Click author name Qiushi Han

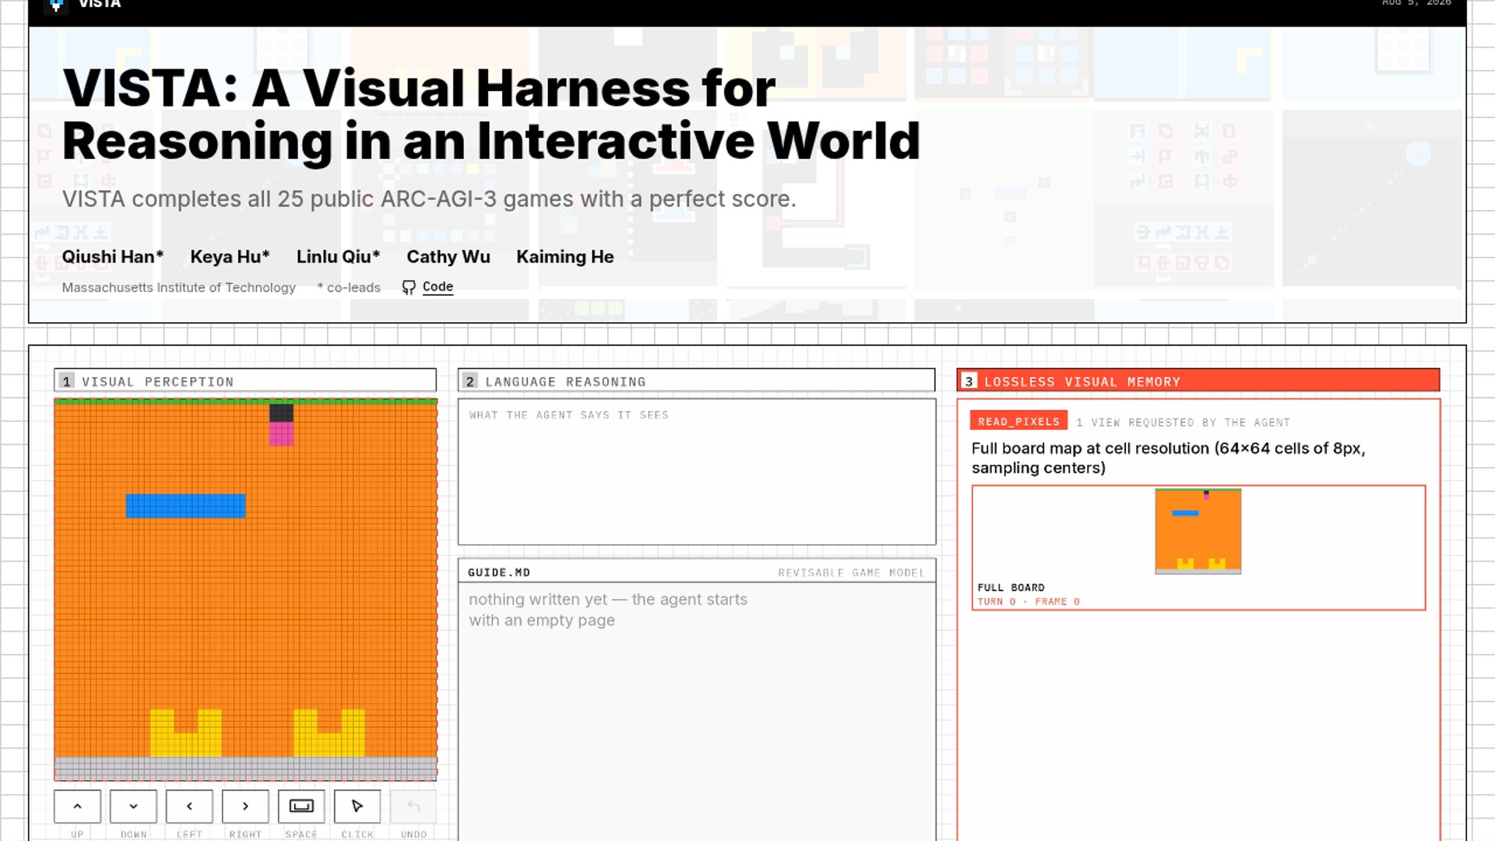[113, 257]
